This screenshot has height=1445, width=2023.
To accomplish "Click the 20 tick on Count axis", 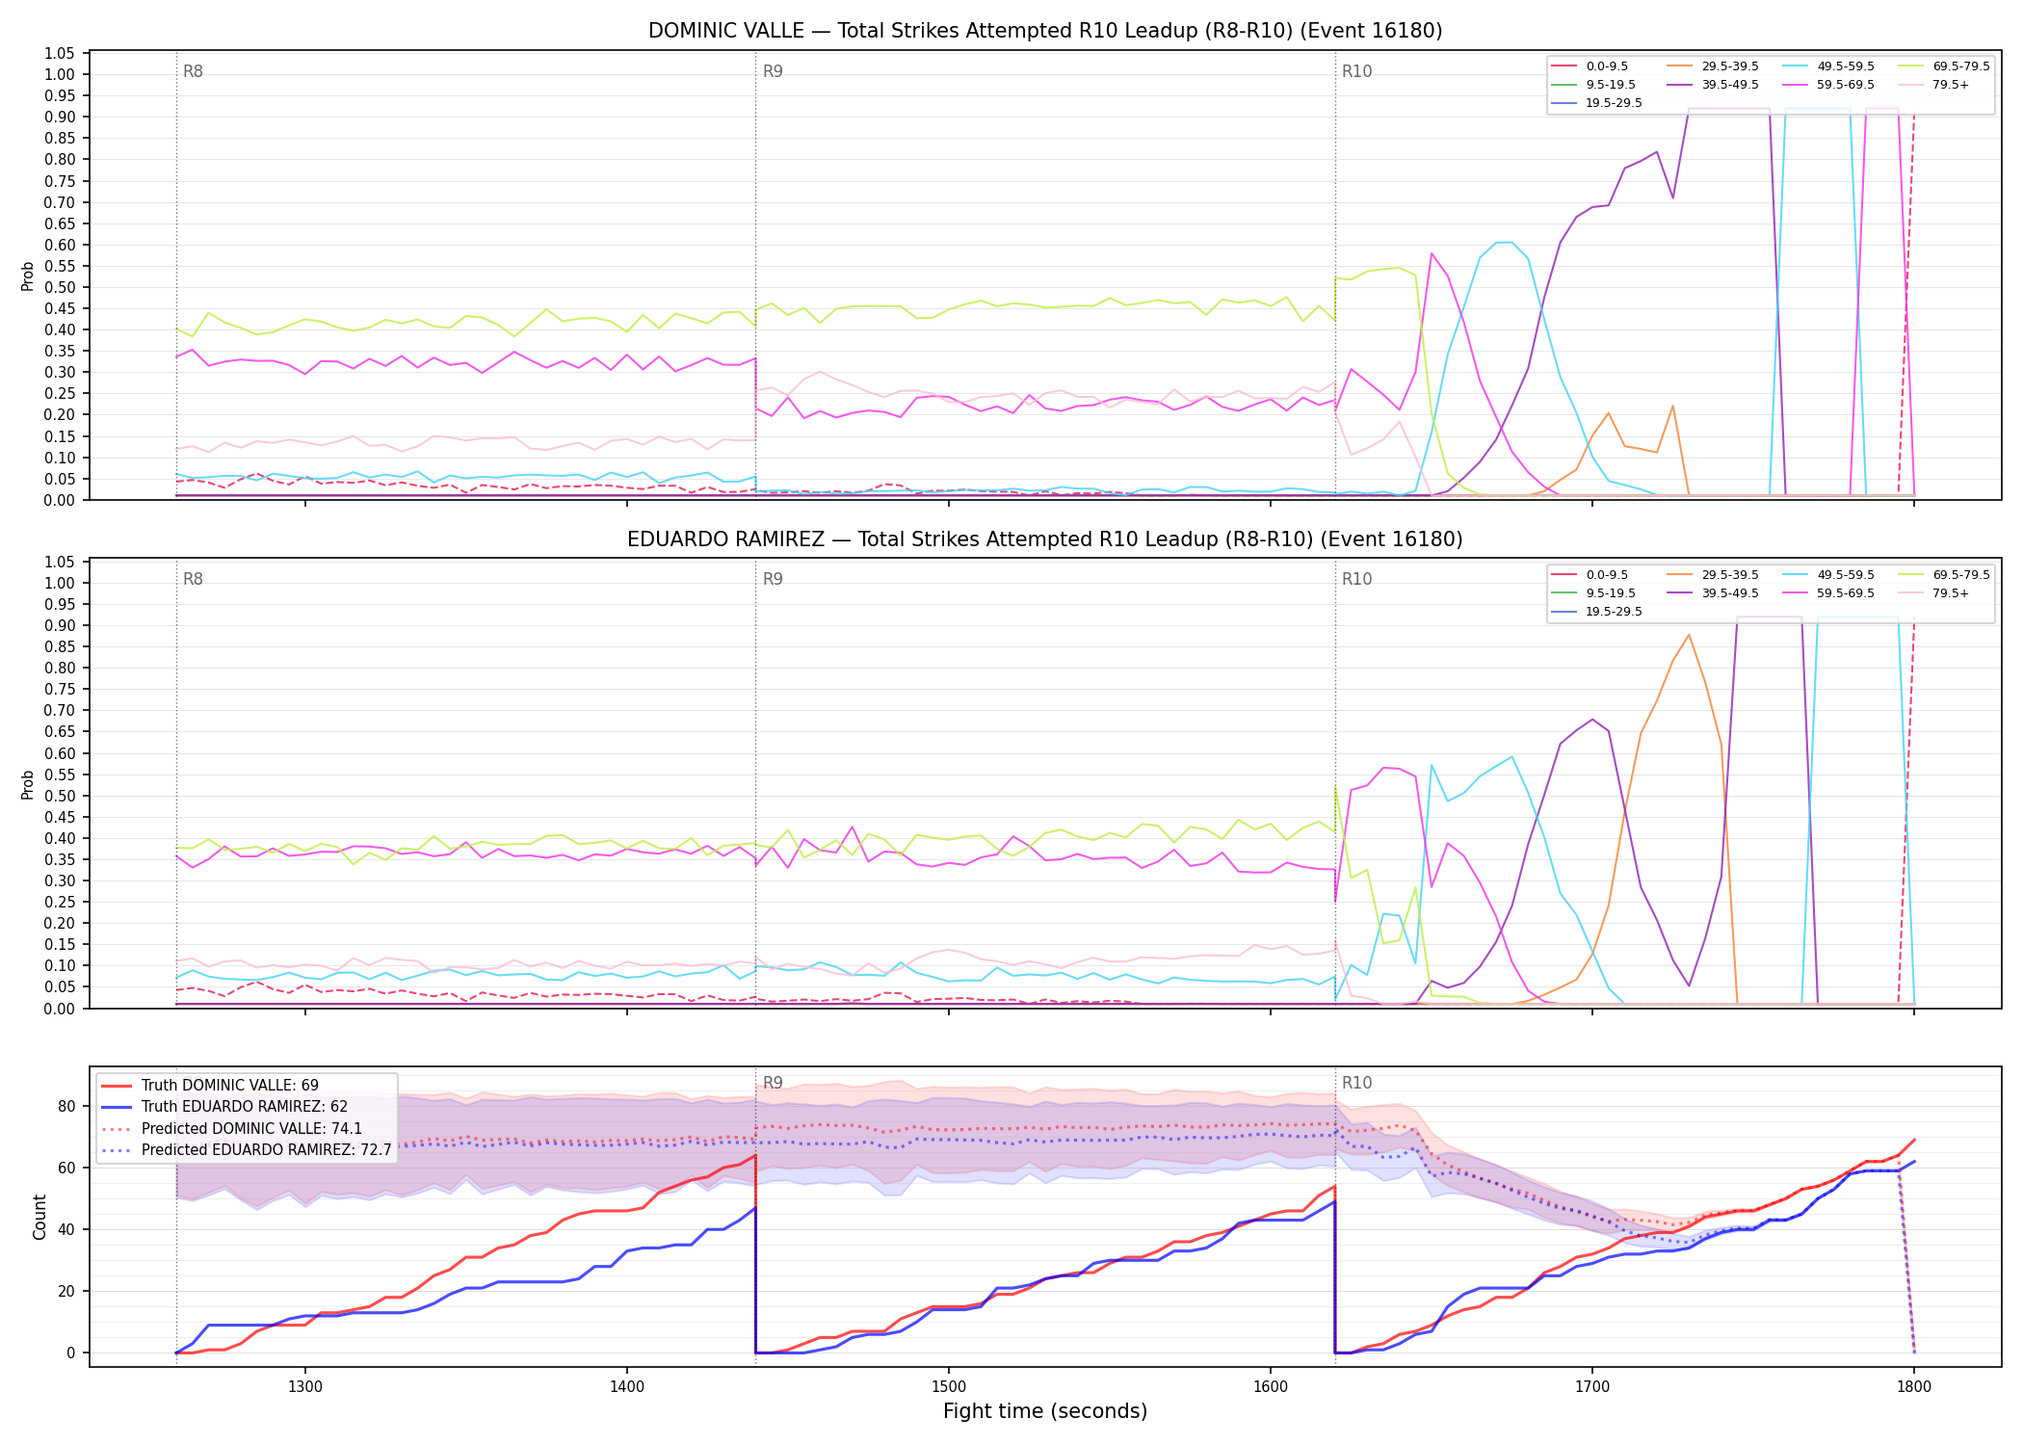I will click(66, 1292).
